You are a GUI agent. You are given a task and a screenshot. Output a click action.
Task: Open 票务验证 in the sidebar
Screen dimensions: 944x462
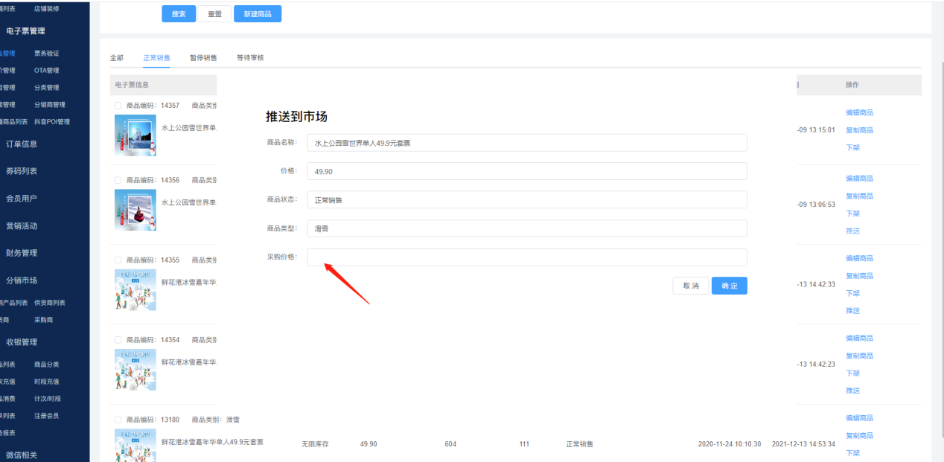click(46, 54)
